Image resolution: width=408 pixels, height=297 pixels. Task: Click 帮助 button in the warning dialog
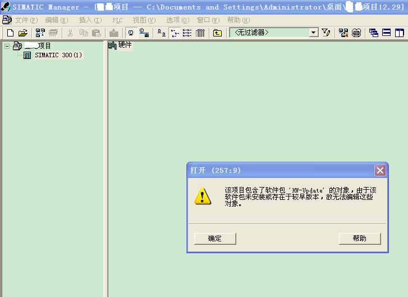(360, 239)
